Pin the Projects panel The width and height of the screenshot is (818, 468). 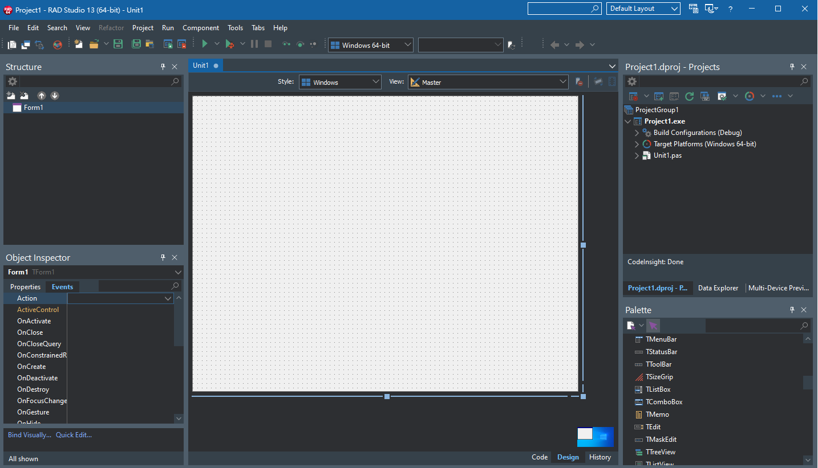(792, 67)
